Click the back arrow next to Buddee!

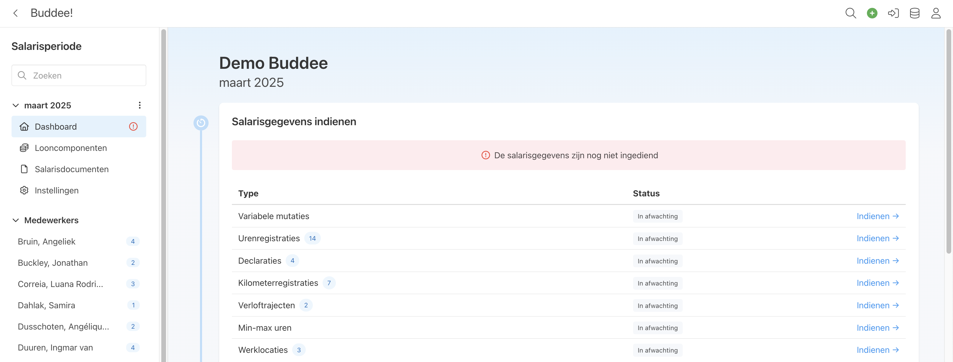coord(16,13)
